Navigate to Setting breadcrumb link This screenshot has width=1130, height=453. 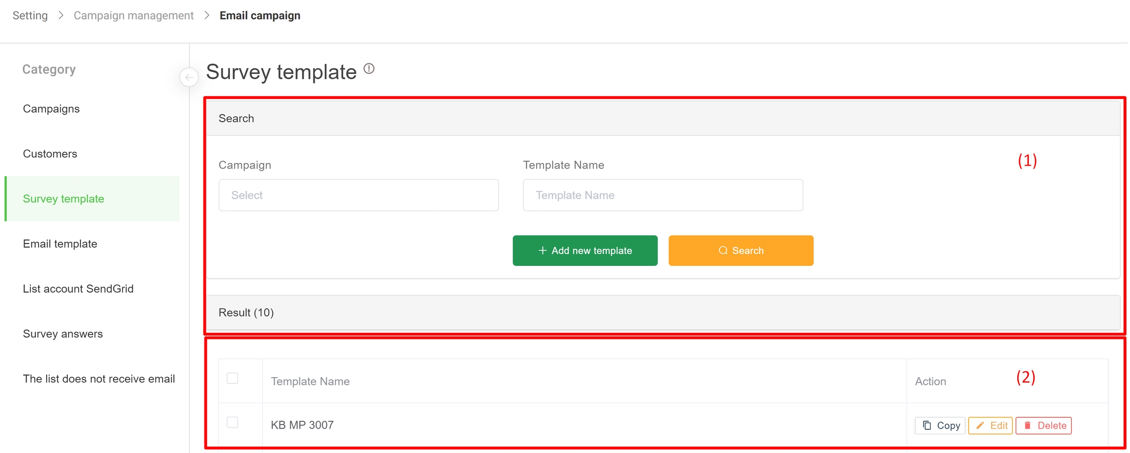[30, 16]
